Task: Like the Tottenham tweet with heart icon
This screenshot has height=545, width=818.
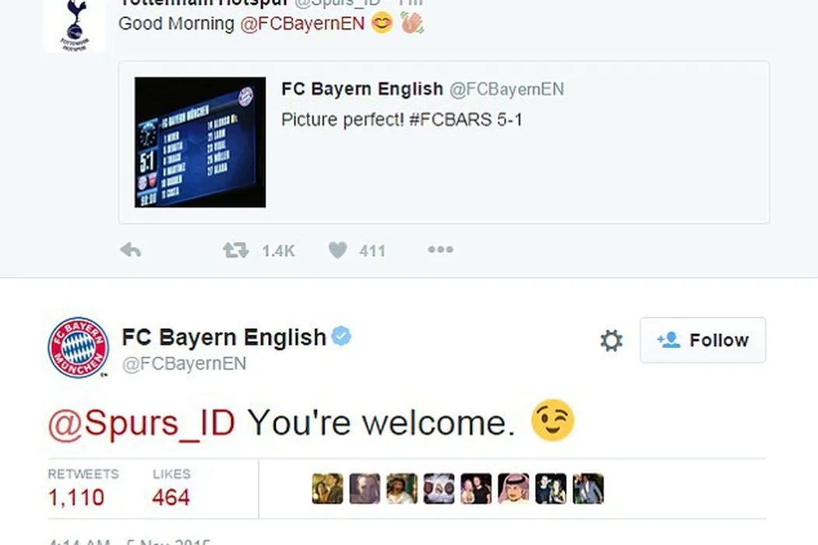Action: [x=337, y=251]
